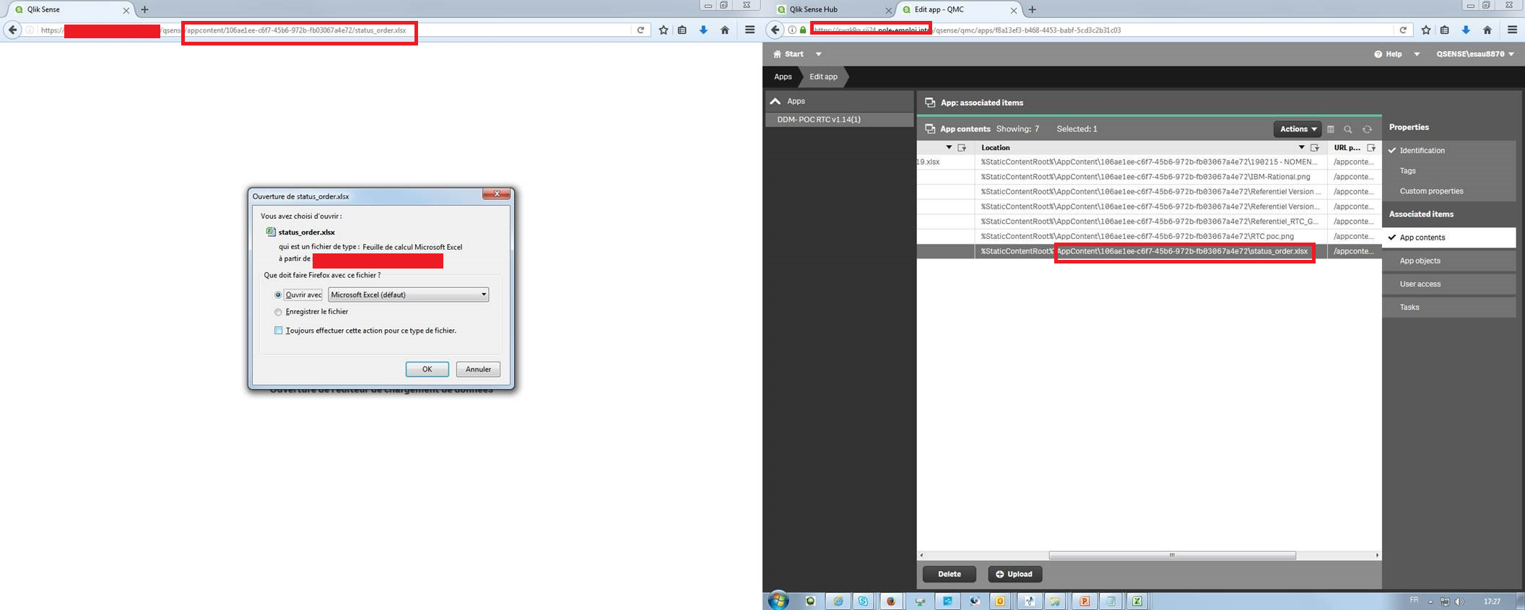Click Annuler in the file open dialog
The width and height of the screenshot is (1525, 610).
(478, 369)
